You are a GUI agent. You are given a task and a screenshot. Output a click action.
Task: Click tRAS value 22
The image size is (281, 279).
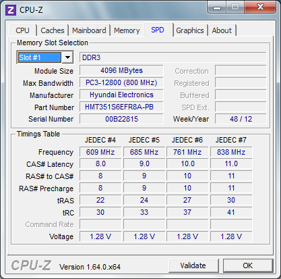[100, 200]
